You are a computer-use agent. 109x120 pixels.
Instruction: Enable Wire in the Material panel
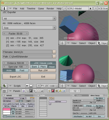click(x=23, y=106)
